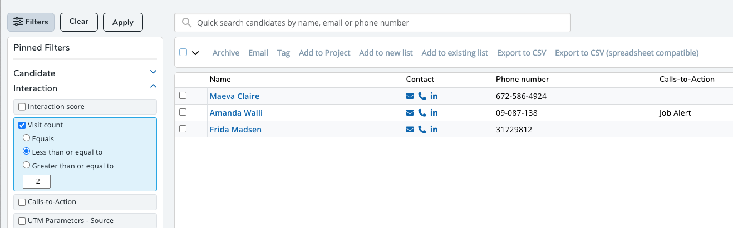Click email icon for Maeva Claire
Viewport: 733px width, 228px height.
[x=410, y=96]
